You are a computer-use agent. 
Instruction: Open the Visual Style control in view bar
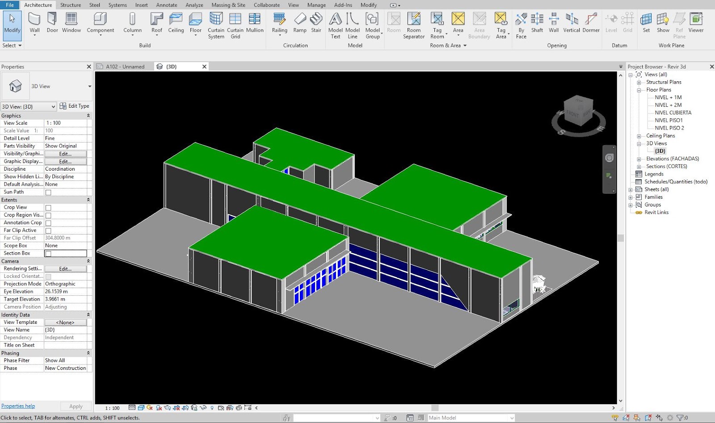pyautogui.click(x=141, y=407)
